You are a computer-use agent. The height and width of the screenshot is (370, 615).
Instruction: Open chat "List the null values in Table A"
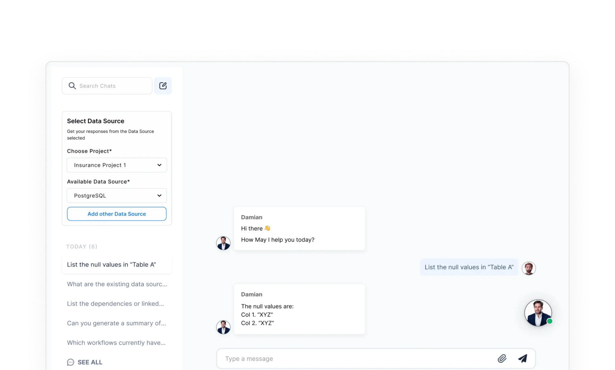coord(111,264)
